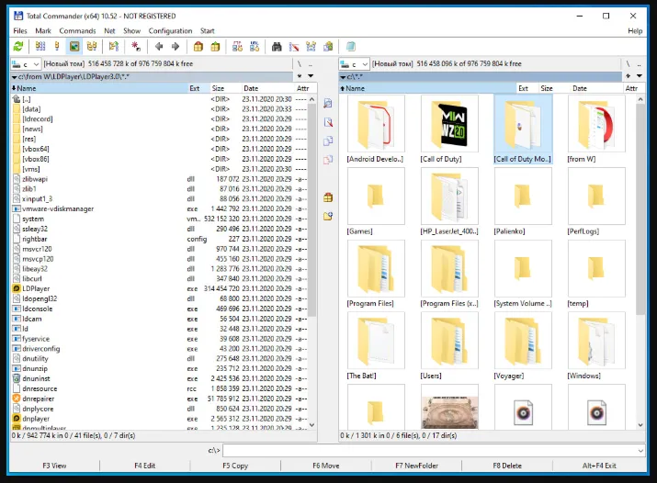Click the F4 Edit button

pyautogui.click(x=144, y=466)
